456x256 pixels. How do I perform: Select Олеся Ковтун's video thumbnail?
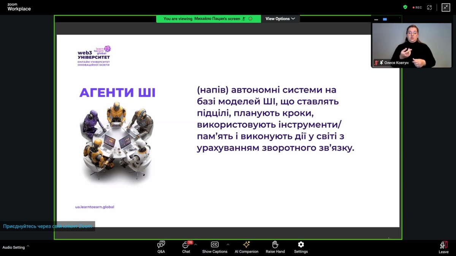pos(411,45)
